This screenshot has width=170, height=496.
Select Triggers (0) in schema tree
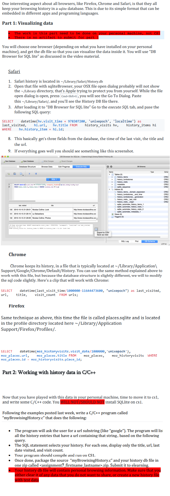click(x=119, y=217)
